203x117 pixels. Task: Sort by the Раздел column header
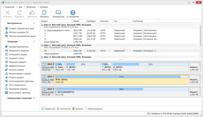tap(56, 21)
